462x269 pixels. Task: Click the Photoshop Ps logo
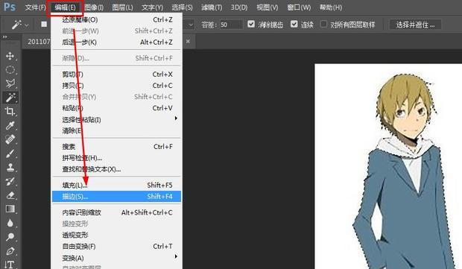click(10, 7)
